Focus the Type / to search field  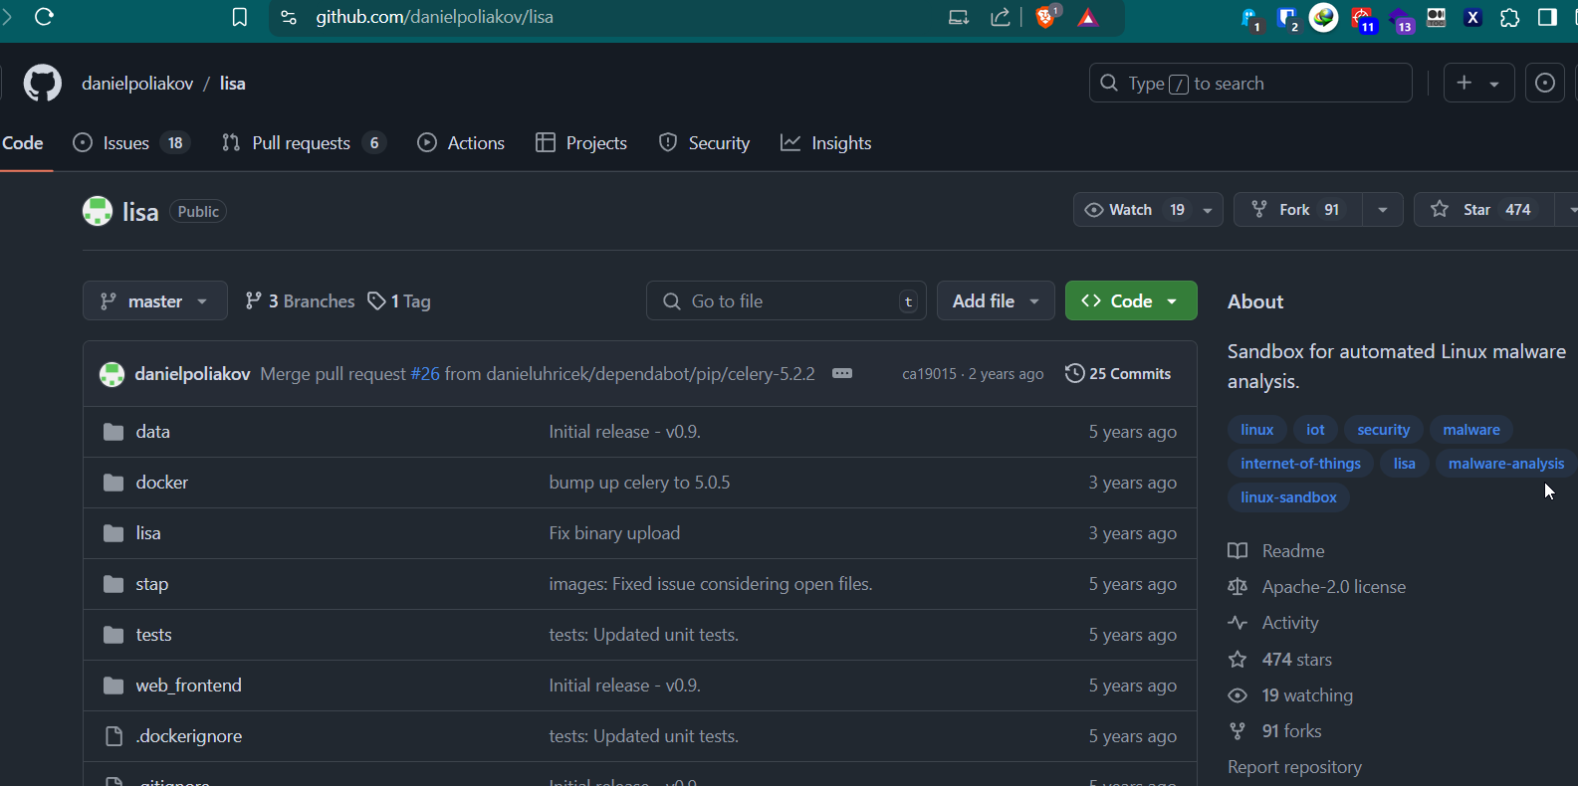[x=1250, y=84]
